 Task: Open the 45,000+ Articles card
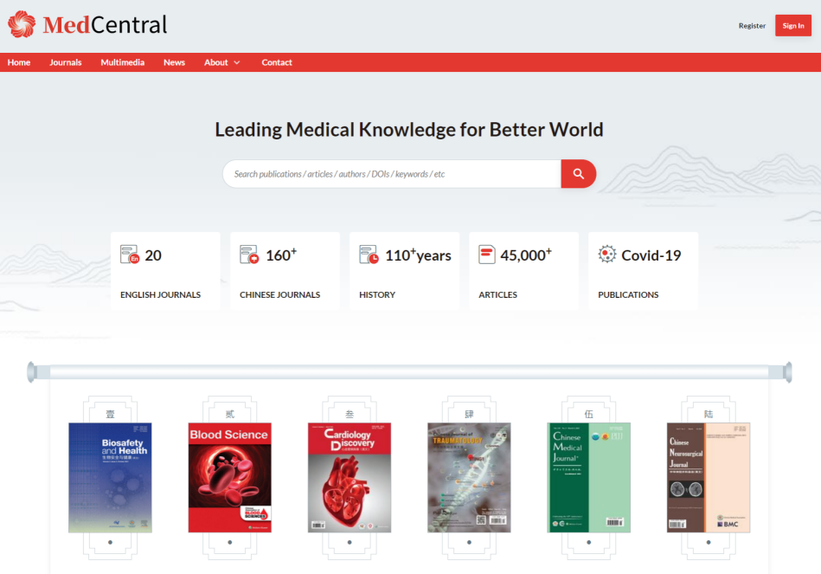[x=523, y=271]
